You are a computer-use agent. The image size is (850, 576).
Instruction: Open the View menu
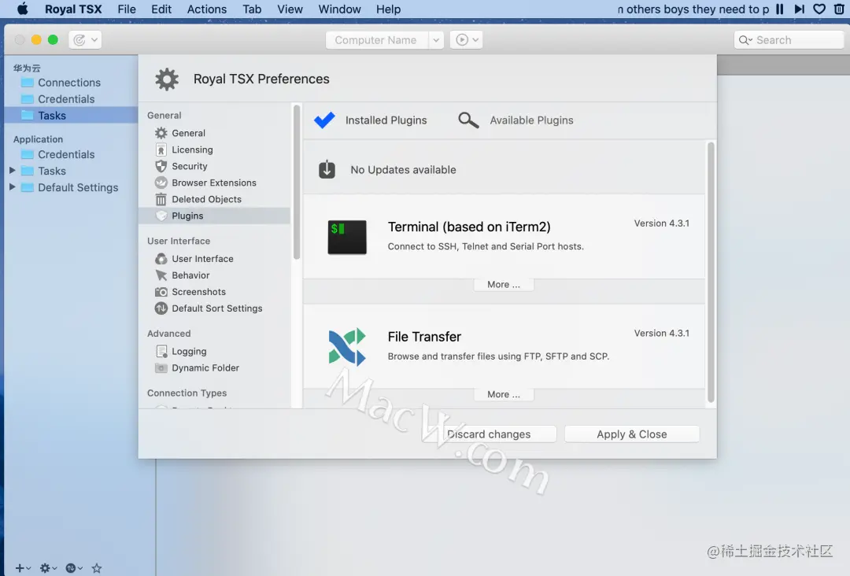tap(290, 9)
